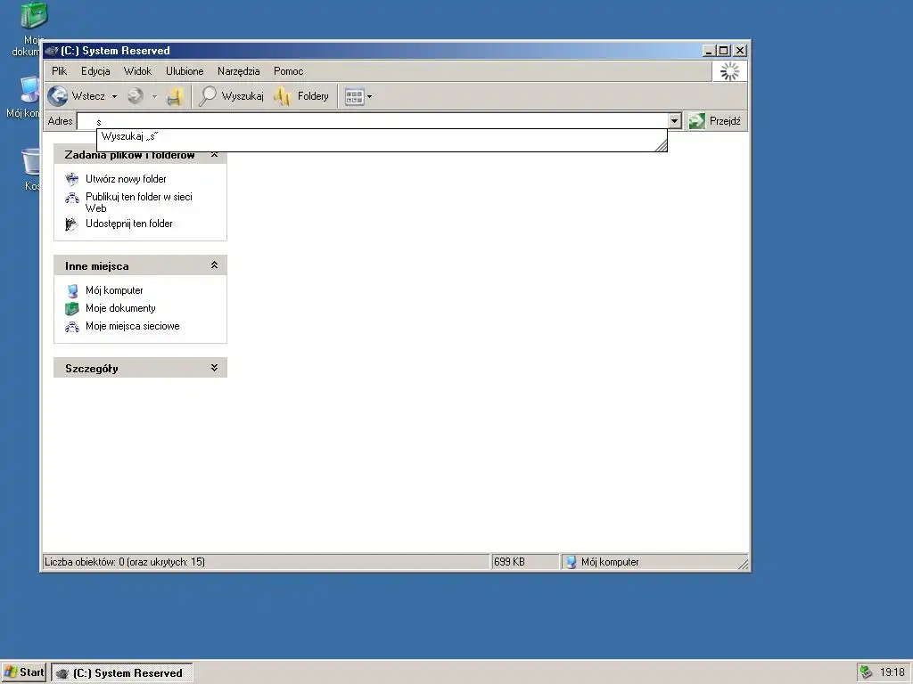Select the Mój komputer desktop icon
The height and width of the screenshot is (684, 913).
coord(29,90)
